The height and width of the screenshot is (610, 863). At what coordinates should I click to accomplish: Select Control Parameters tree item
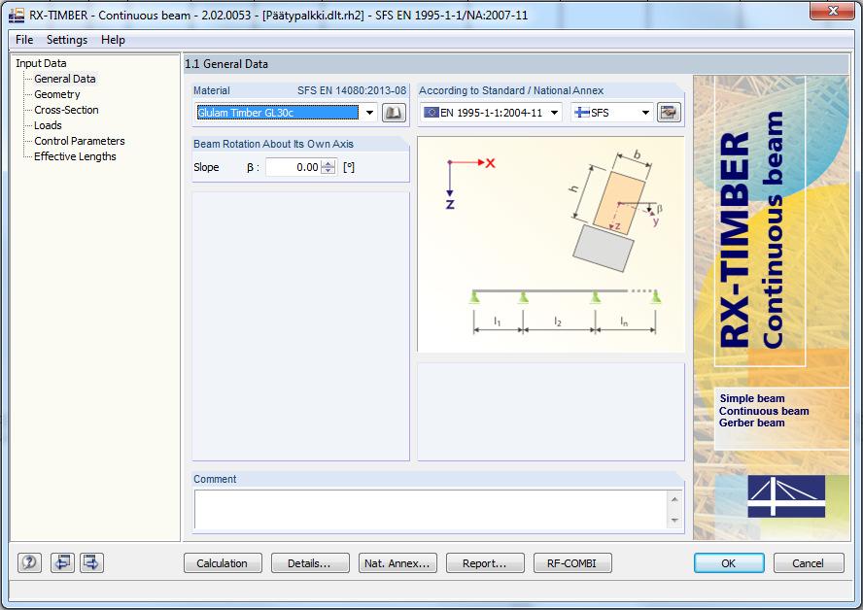80,141
